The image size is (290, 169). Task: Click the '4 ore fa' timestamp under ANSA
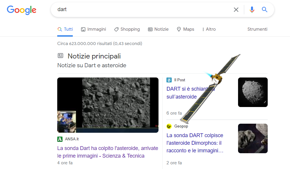pyautogui.click(x=65, y=163)
